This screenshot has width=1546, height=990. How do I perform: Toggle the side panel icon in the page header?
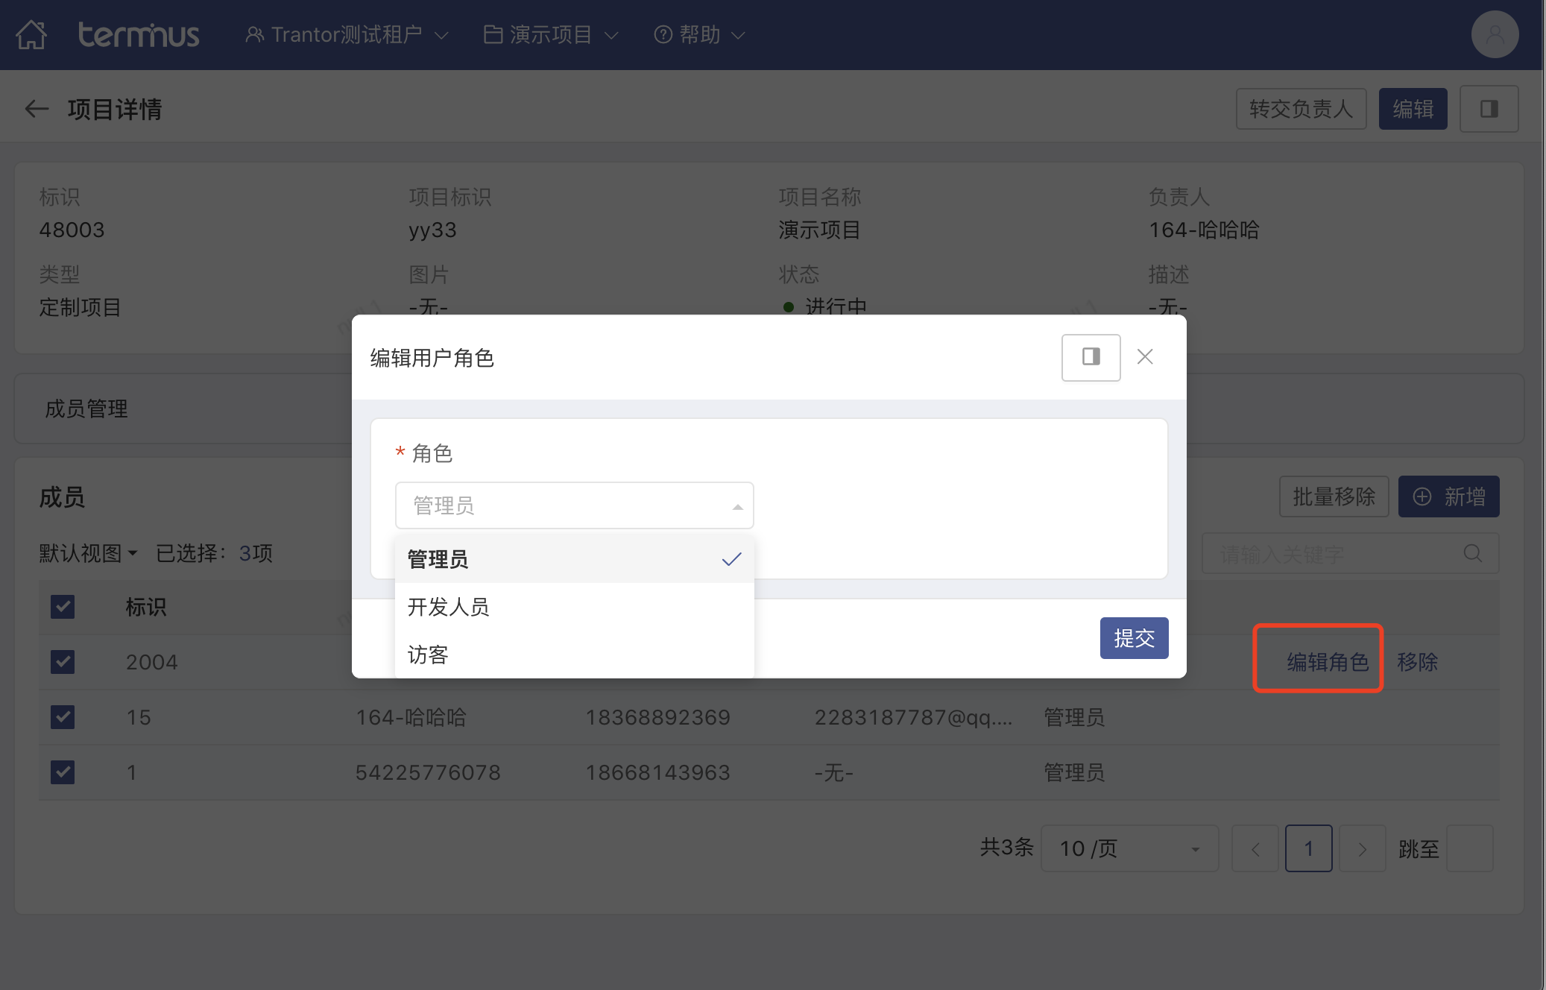pyautogui.click(x=1489, y=109)
